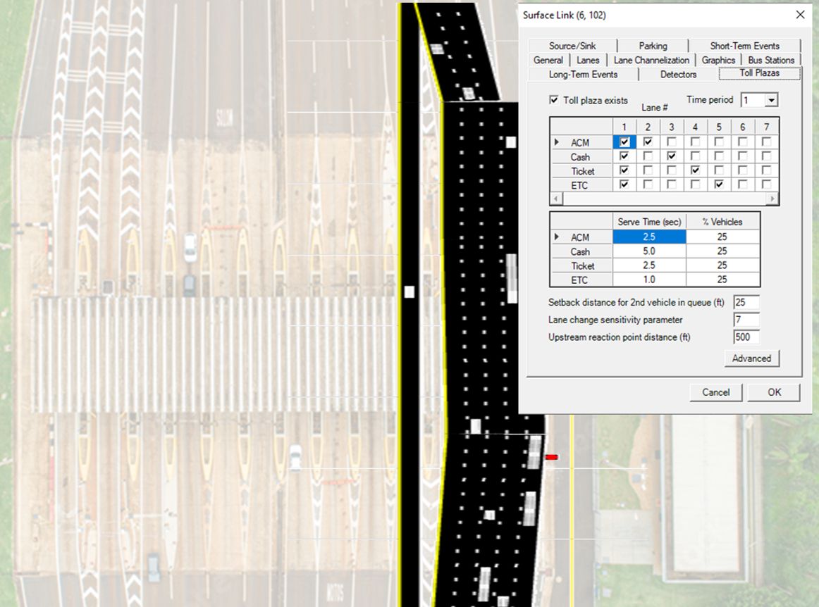Toggle the 'Toll plaza exists' checkbox
This screenshot has height=607, width=819.
point(554,100)
